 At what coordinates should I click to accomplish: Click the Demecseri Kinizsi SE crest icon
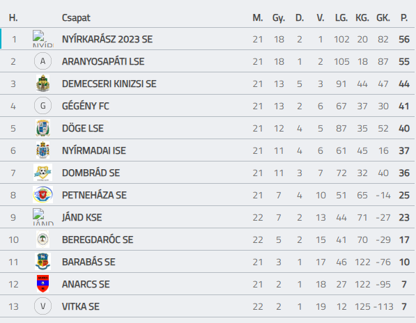click(43, 84)
